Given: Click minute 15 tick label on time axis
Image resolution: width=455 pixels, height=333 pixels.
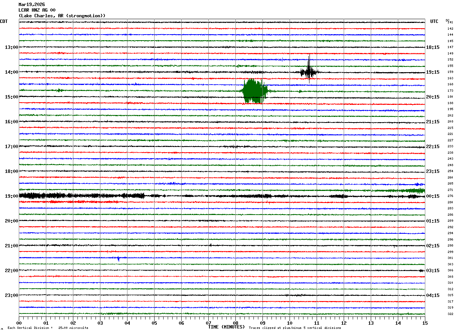Looking at the screenshot, I should [x=425, y=323].
